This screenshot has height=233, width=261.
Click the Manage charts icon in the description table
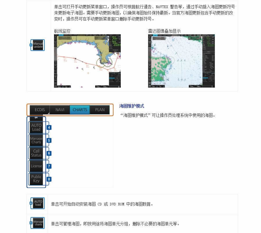(x=38, y=223)
